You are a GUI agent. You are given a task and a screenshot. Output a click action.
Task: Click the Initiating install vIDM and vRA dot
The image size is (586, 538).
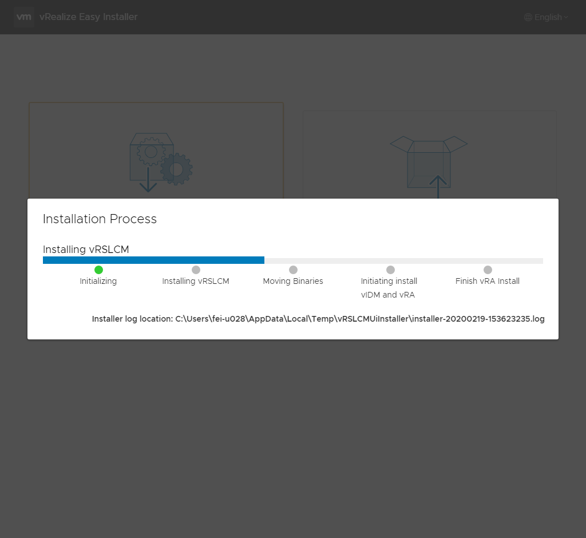pos(390,270)
